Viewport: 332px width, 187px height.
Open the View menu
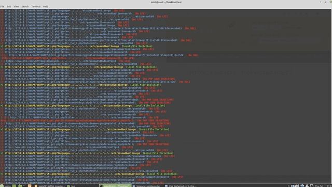click(16, 7)
